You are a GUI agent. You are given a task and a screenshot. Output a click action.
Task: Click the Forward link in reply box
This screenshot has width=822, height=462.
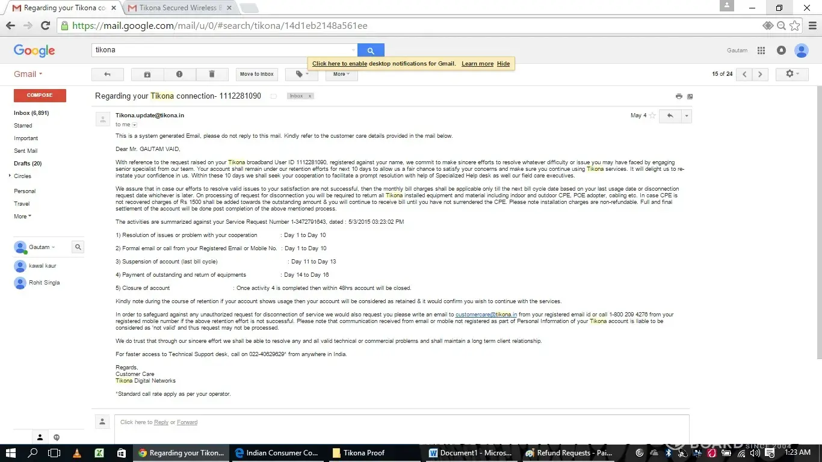tap(187, 422)
